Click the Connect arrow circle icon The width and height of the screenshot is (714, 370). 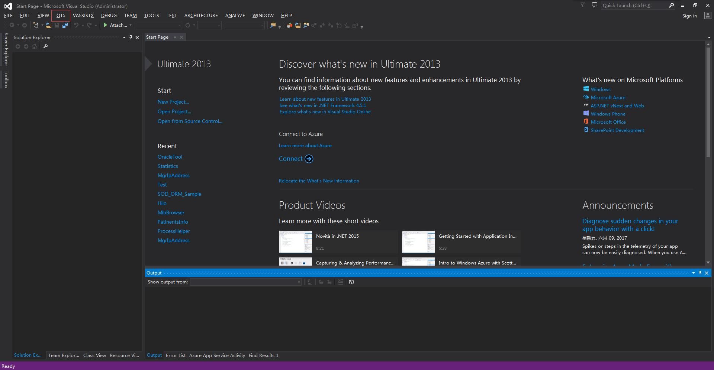click(x=309, y=159)
